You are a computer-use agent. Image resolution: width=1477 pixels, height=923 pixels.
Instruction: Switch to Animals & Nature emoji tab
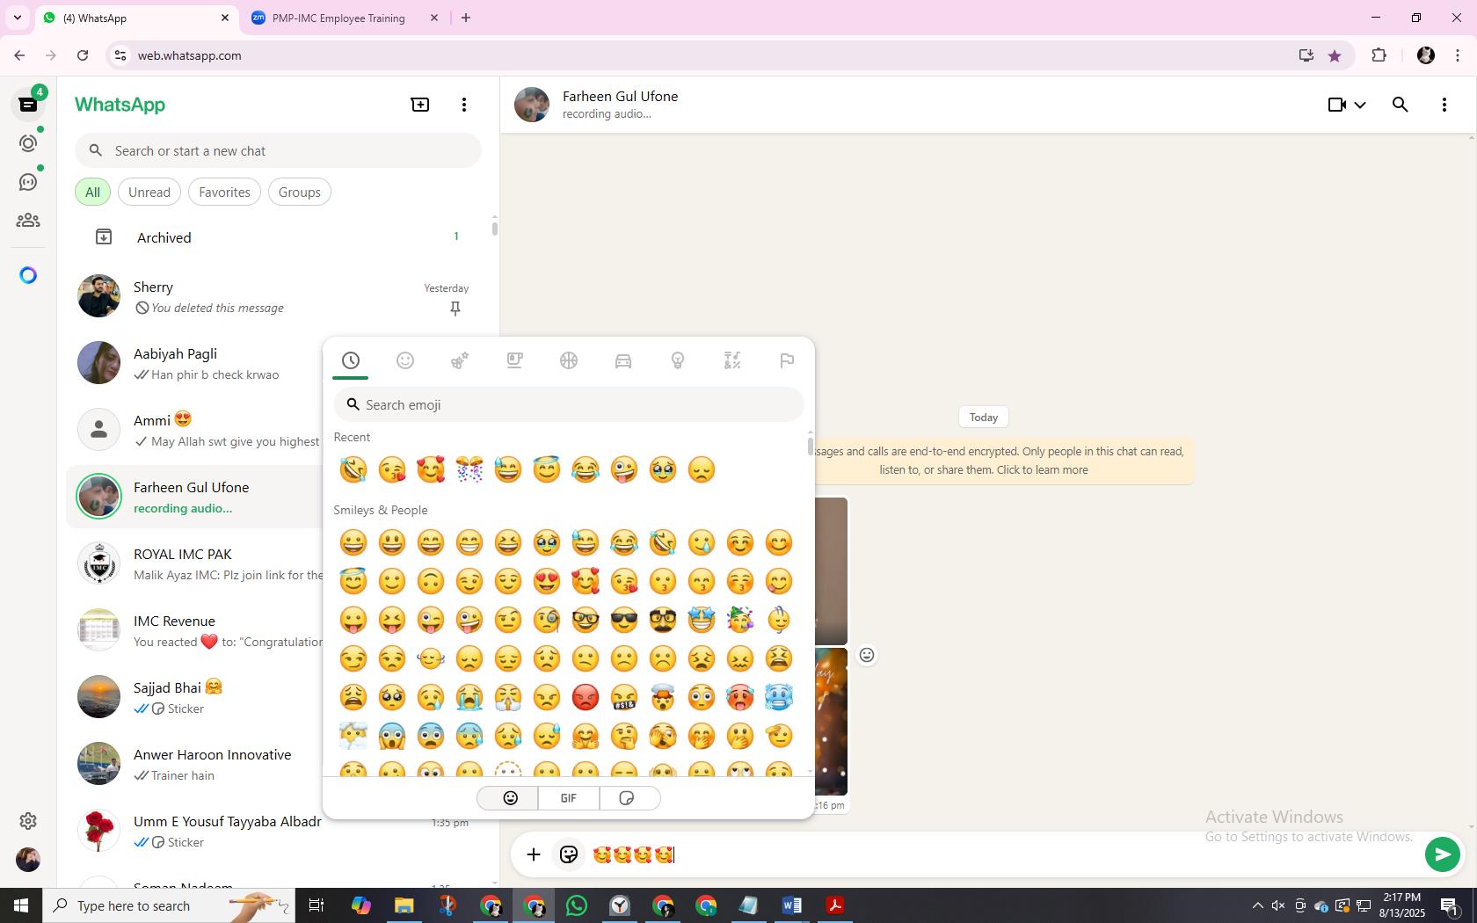(460, 360)
